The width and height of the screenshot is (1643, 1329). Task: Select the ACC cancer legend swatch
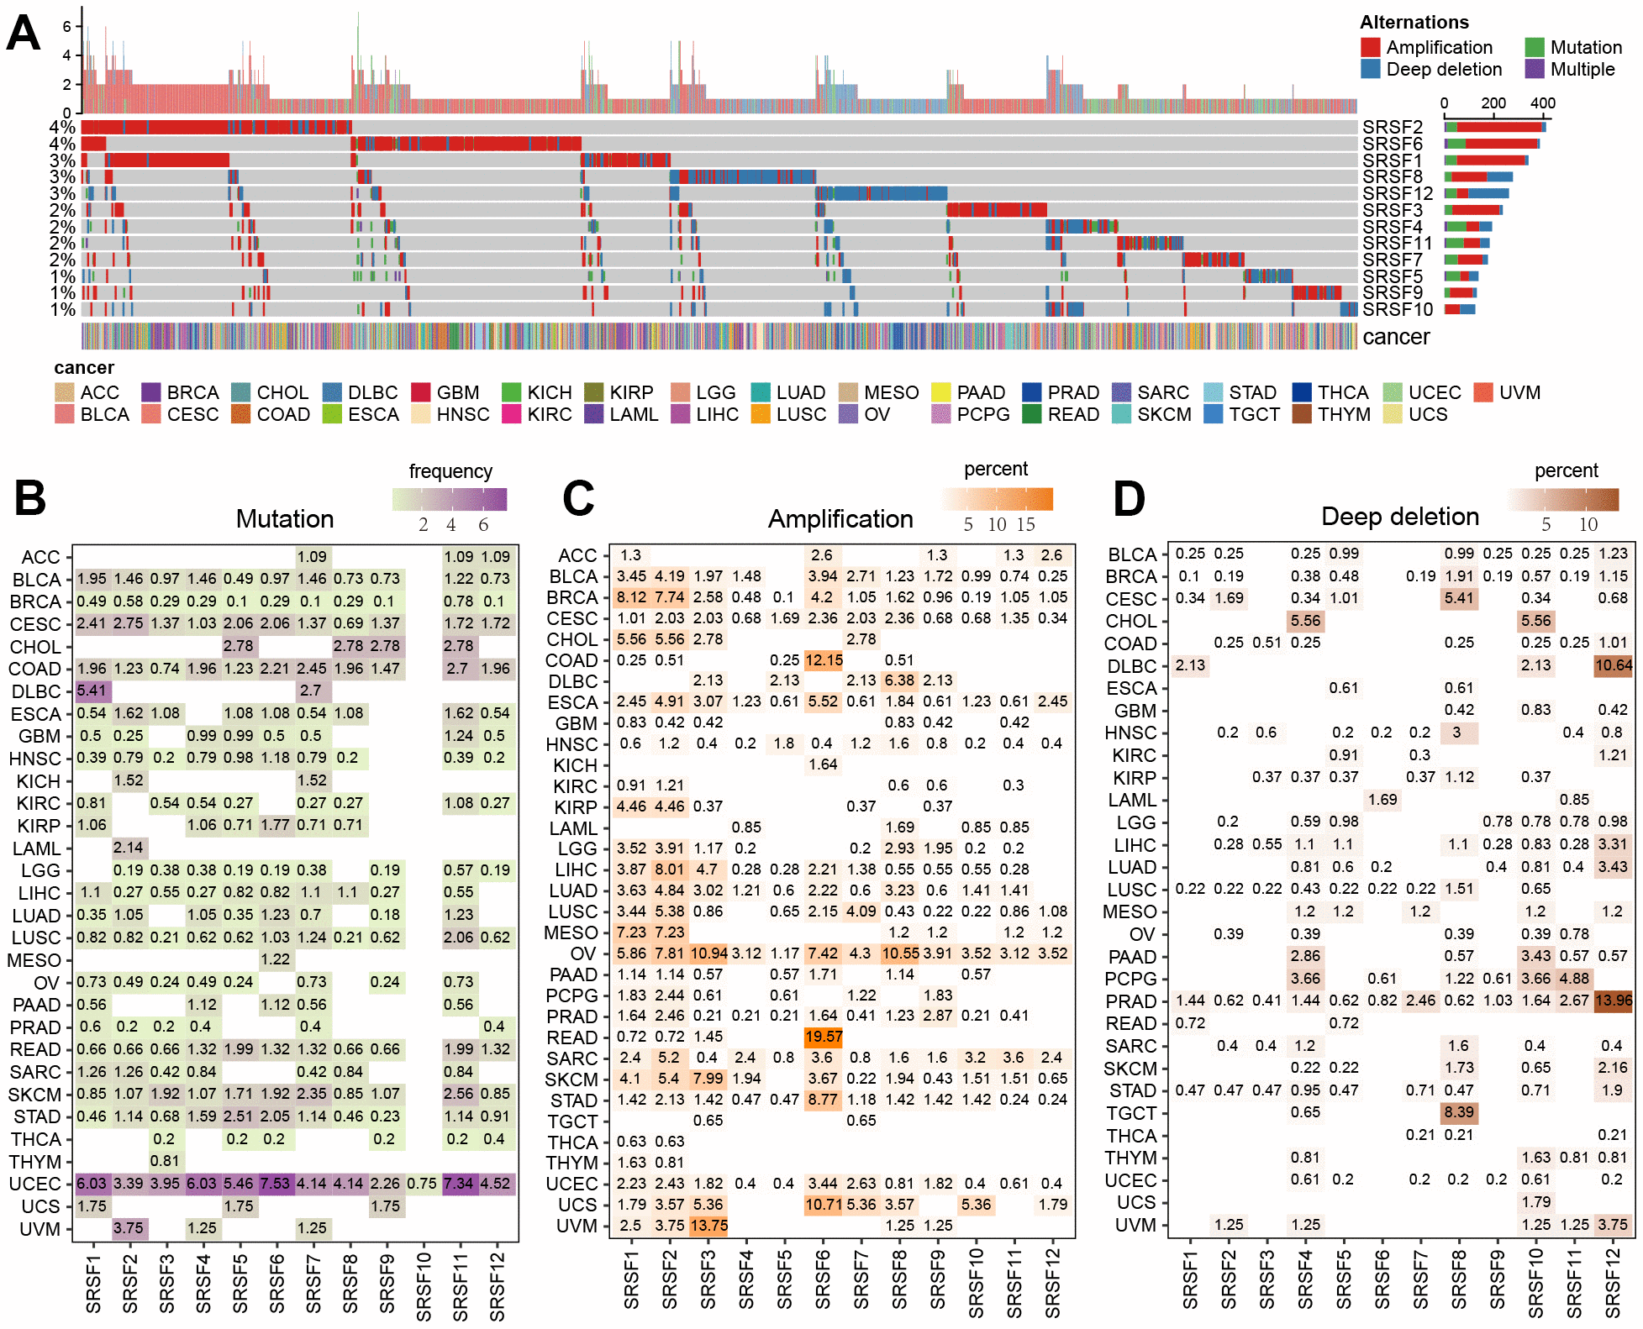click(65, 392)
